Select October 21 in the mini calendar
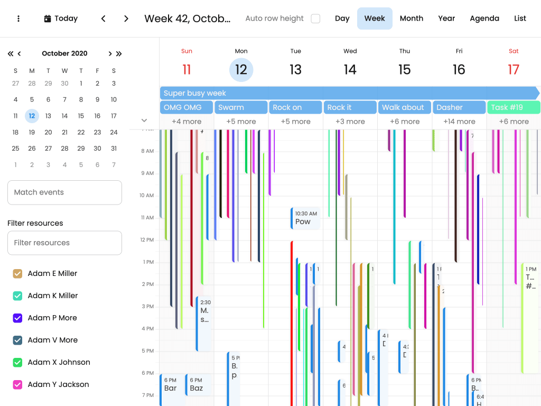 click(x=64, y=132)
